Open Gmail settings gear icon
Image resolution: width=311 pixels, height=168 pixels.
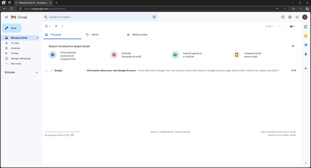290,17
